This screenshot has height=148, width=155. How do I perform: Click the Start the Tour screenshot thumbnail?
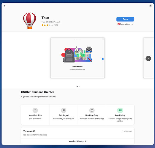point(77,58)
